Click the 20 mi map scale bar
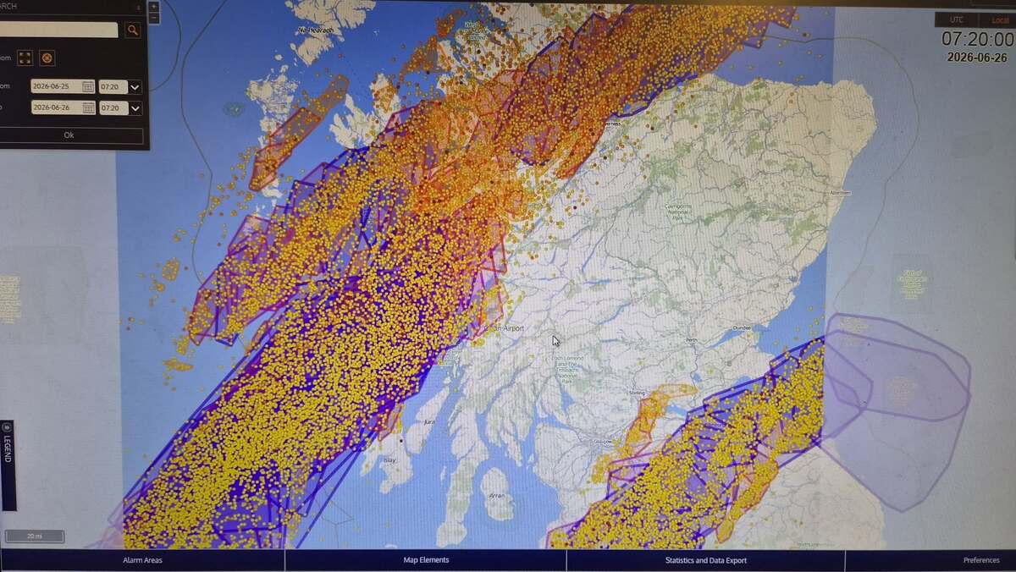The width and height of the screenshot is (1016, 572). (x=34, y=536)
